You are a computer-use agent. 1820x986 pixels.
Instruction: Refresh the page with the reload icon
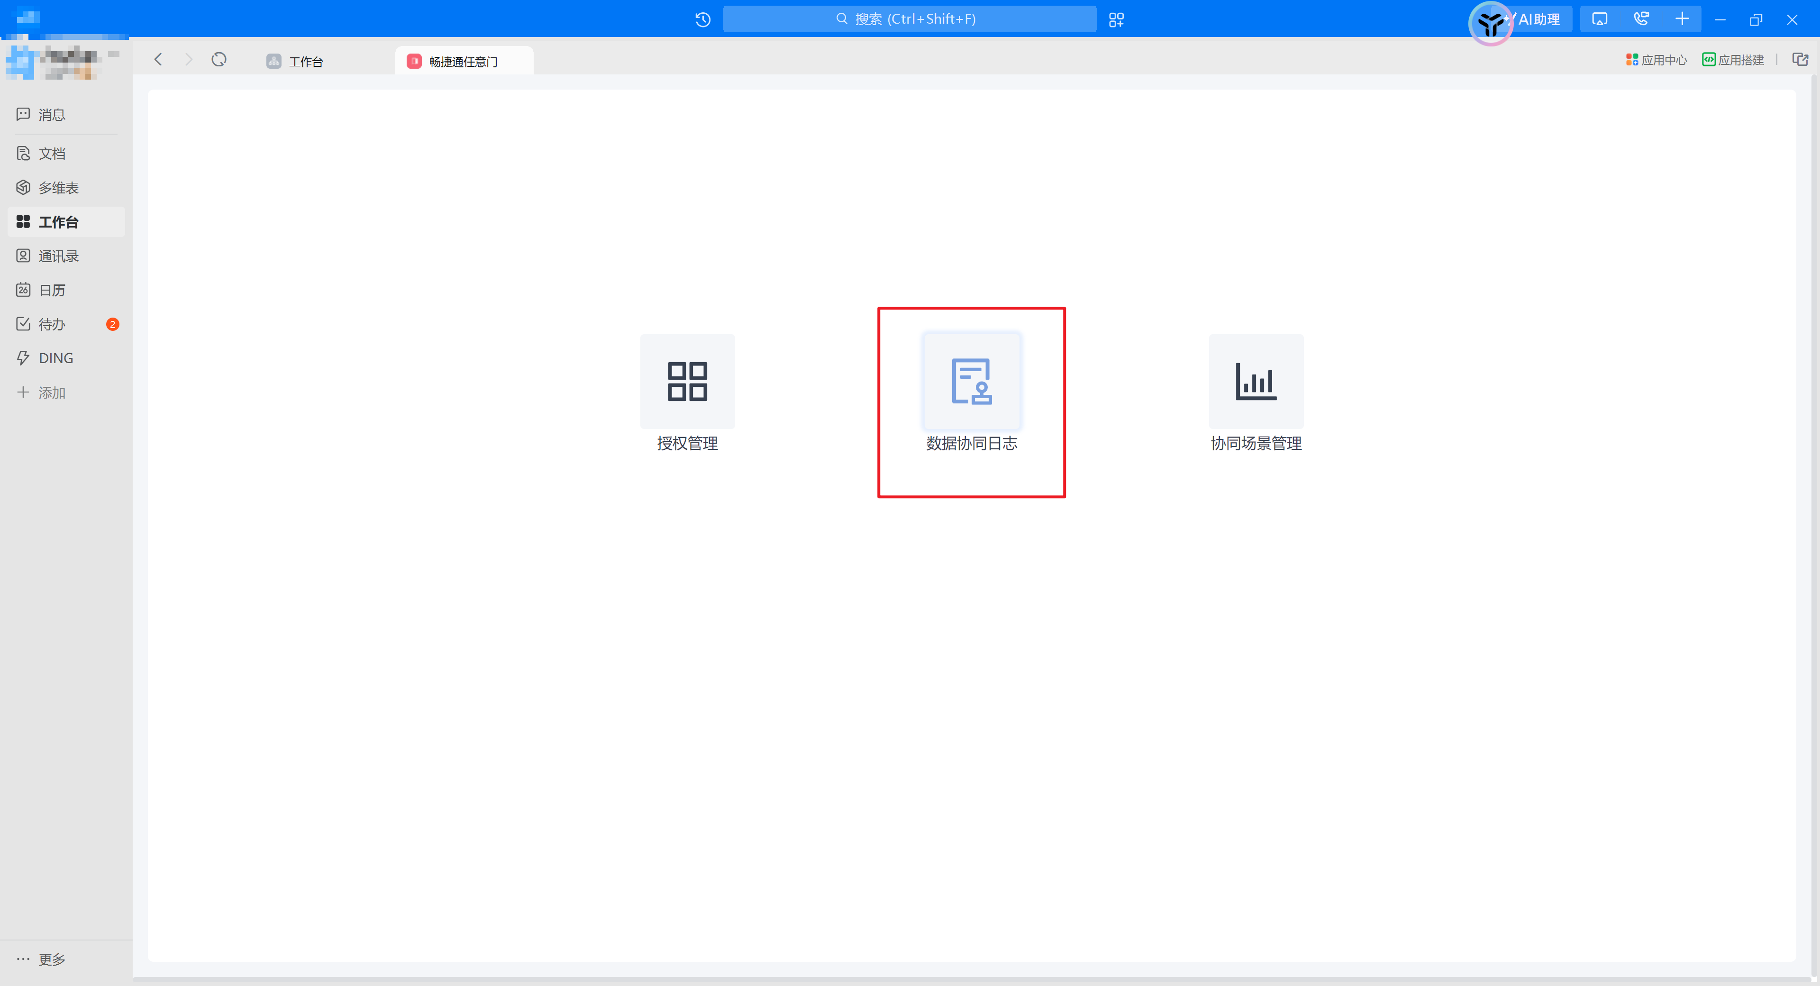(x=219, y=59)
